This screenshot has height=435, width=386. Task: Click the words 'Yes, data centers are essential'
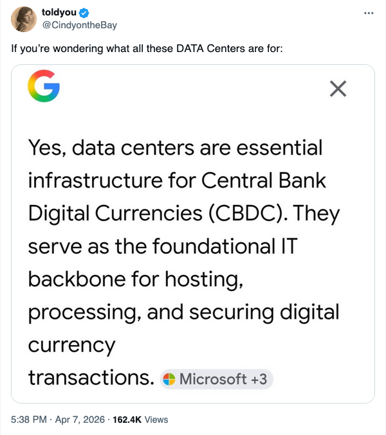coord(175,148)
